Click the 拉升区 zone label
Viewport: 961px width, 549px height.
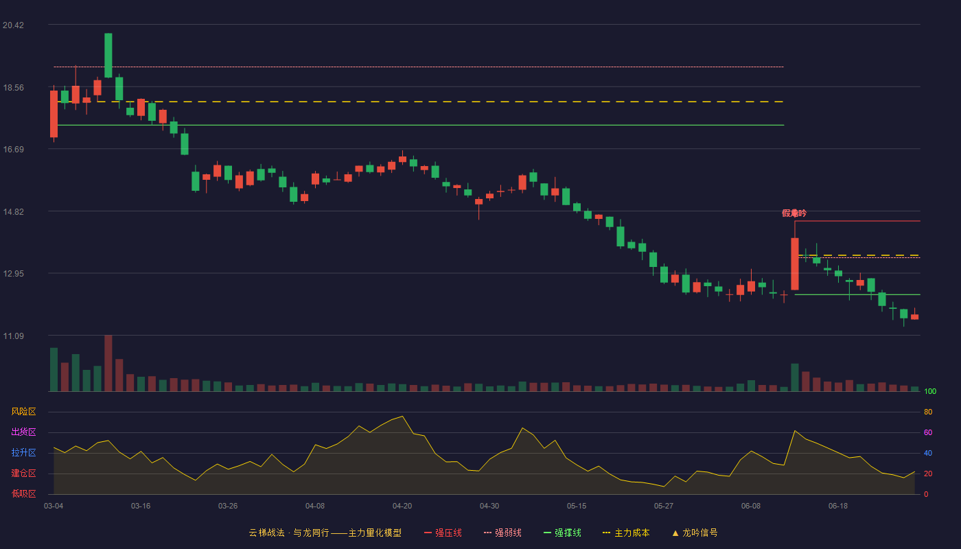click(x=23, y=453)
